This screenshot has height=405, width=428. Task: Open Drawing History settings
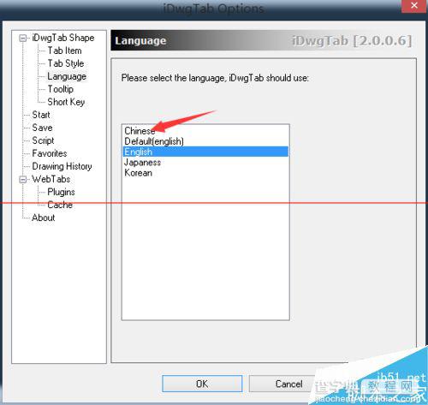click(x=62, y=166)
